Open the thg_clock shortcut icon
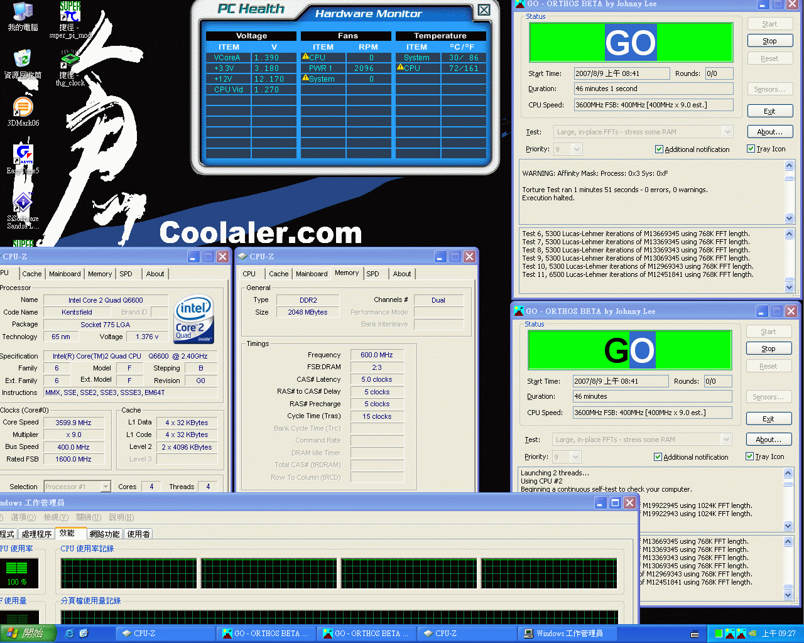 pyautogui.click(x=70, y=68)
